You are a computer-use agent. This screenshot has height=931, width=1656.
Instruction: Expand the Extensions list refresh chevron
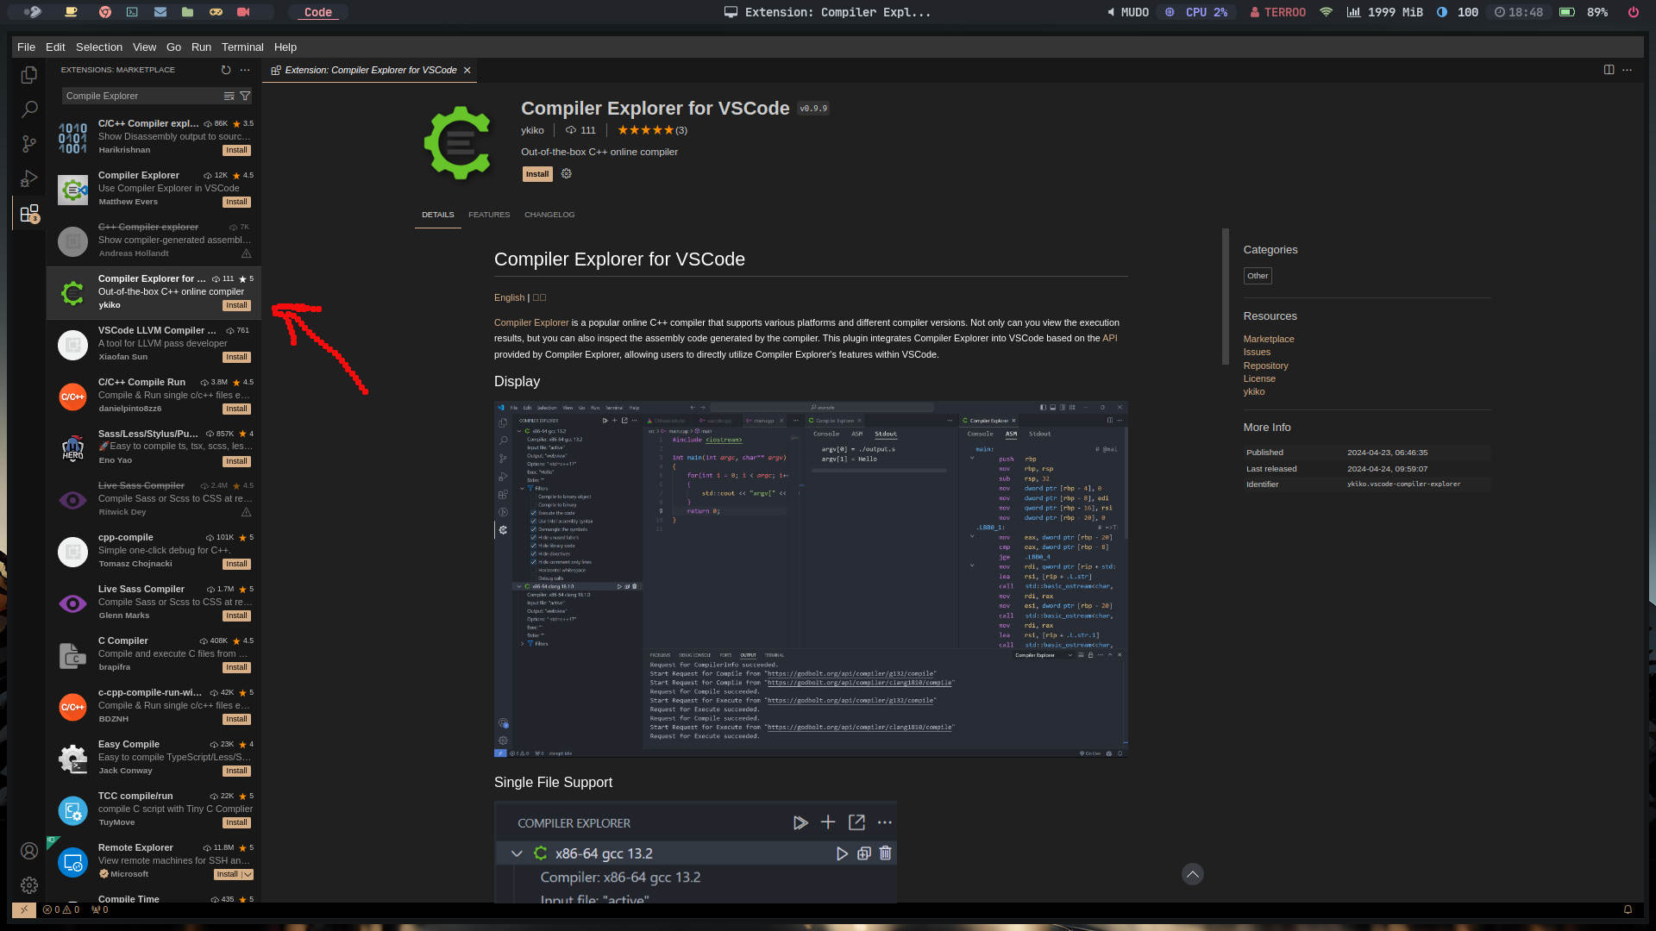[225, 69]
